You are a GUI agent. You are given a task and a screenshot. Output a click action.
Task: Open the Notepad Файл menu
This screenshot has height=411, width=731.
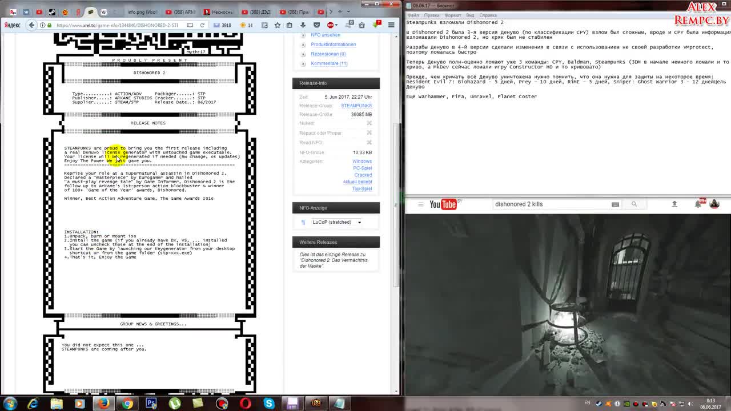click(x=413, y=15)
